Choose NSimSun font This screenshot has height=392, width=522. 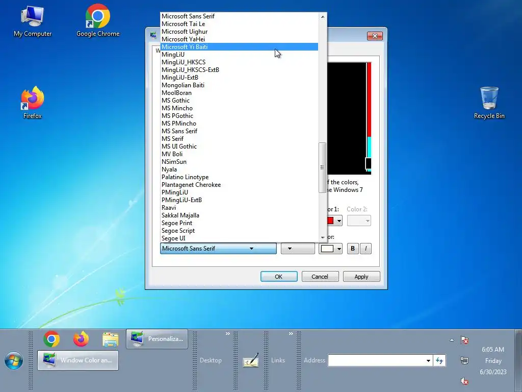(239, 162)
